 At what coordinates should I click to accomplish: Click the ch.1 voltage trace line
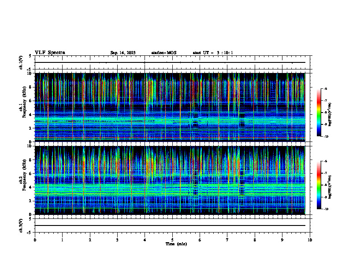click(x=170, y=62)
